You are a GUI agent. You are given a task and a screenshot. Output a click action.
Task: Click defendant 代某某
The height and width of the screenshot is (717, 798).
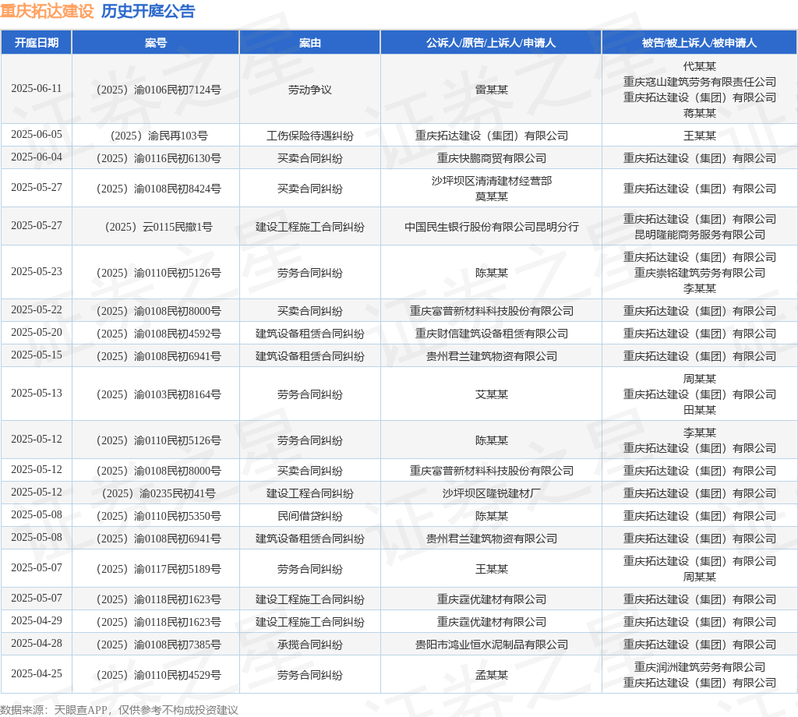[x=700, y=66]
